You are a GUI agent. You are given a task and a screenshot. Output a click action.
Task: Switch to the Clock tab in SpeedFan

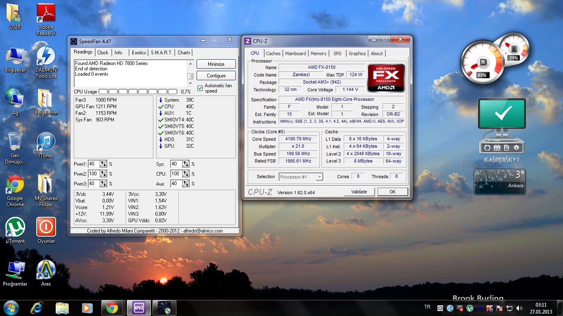pos(103,53)
